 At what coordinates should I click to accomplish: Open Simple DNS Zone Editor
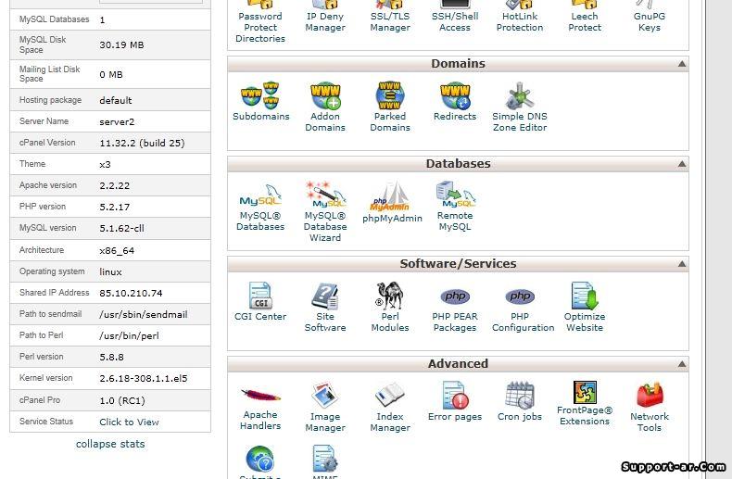520,97
